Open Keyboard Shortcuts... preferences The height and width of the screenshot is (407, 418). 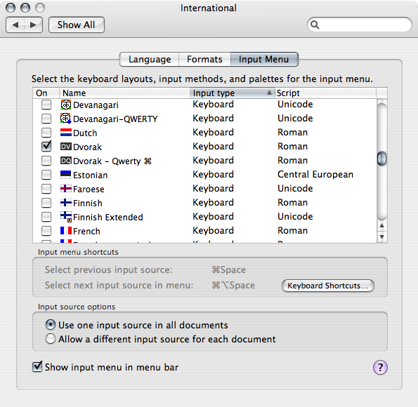328,286
